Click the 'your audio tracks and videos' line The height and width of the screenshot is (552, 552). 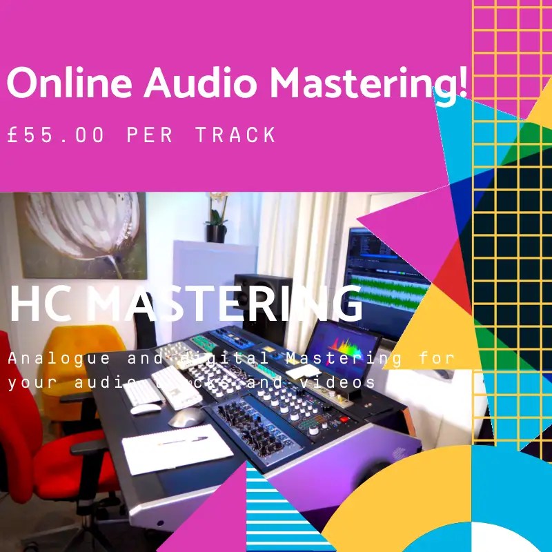pos(192,383)
